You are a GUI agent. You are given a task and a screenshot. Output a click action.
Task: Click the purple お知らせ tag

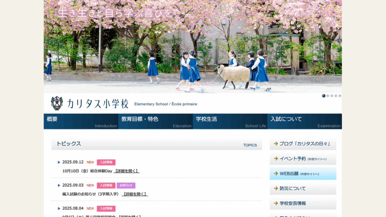point(126,185)
